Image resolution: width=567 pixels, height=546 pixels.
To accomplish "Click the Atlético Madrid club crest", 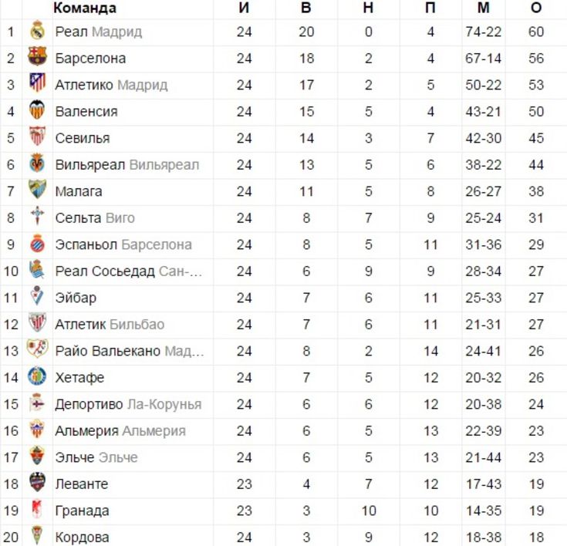I will coord(37,83).
